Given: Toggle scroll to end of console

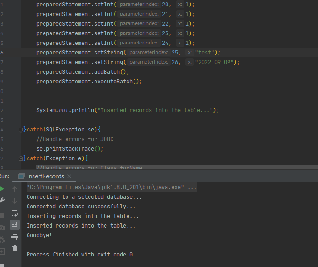Looking at the screenshot, I should click(15, 224).
